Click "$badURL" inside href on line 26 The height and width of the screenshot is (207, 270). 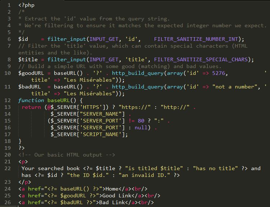[71, 203]
